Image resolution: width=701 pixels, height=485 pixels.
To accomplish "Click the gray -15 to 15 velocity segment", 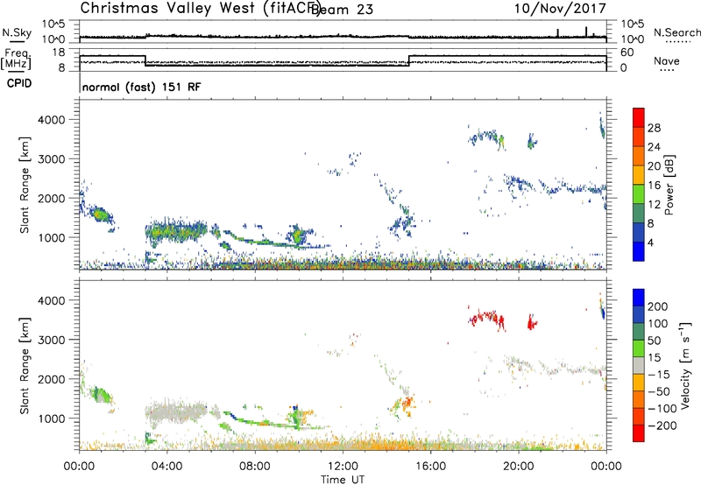I will [x=639, y=365].
